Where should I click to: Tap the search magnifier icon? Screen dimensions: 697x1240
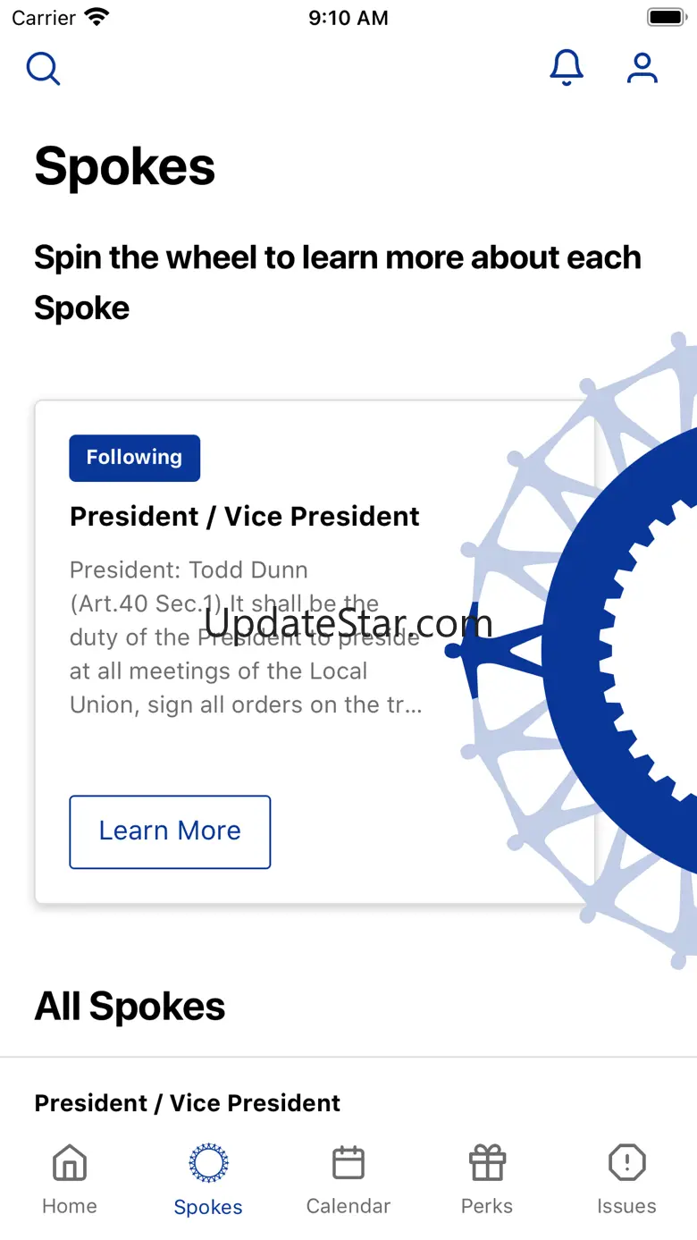(x=43, y=69)
